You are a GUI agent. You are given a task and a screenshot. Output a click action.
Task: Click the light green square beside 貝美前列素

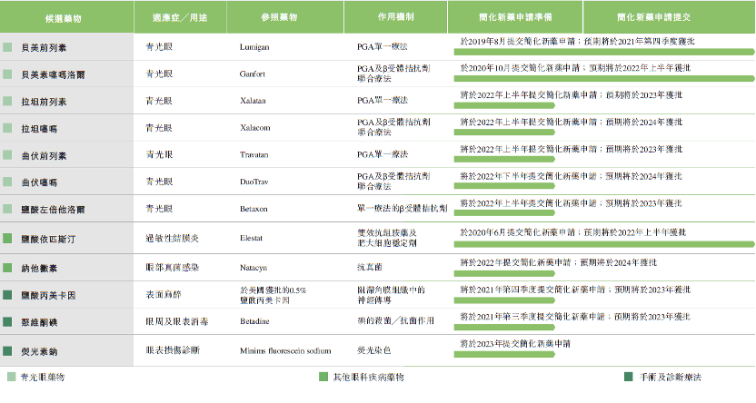(7, 47)
